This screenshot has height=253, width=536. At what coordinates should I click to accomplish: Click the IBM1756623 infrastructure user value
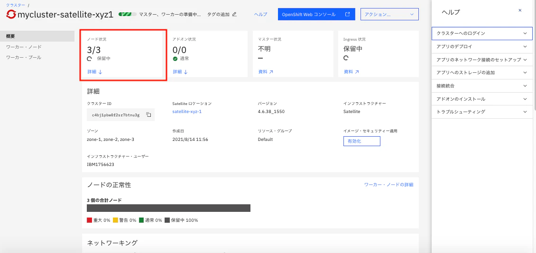[x=101, y=165]
